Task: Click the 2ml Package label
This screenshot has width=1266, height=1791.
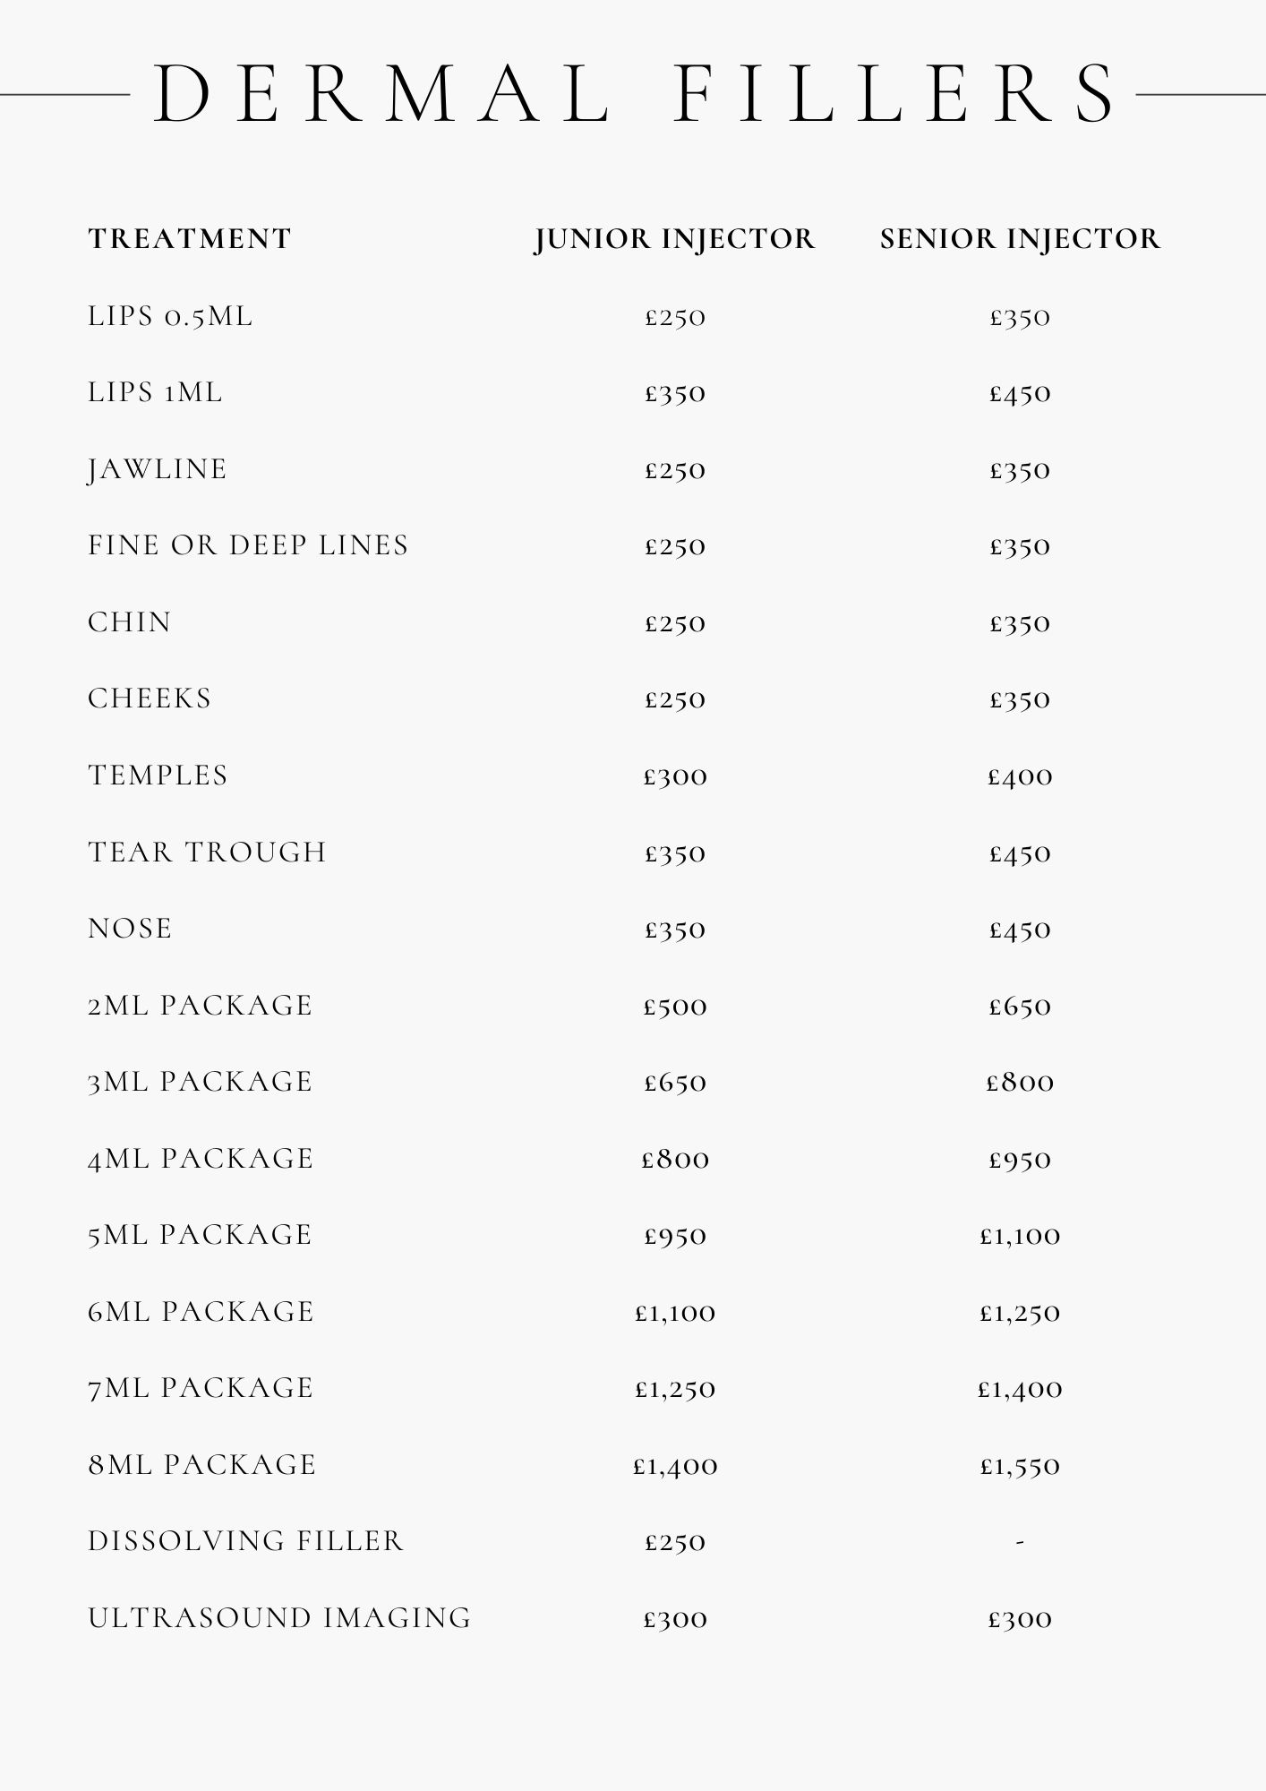Action: tap(200, 1006)
